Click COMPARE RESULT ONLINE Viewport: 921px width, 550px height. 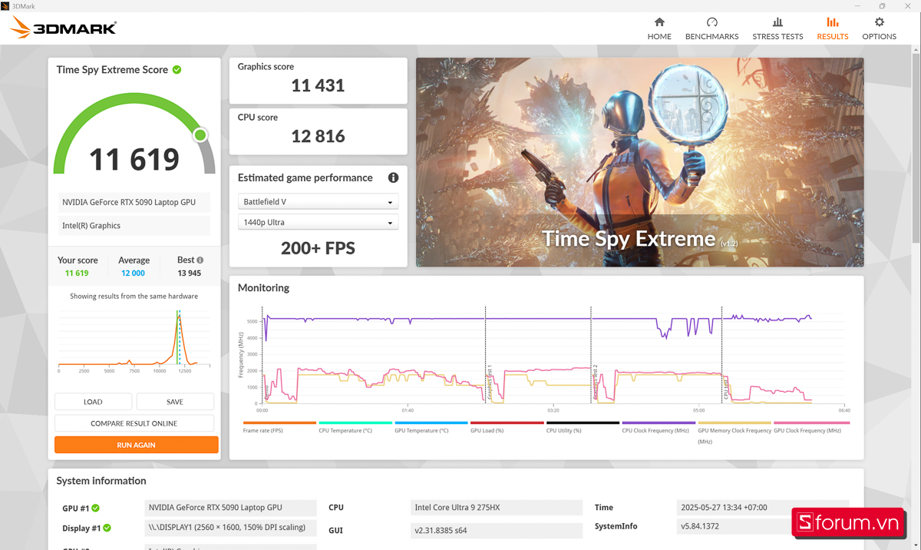tap(134, 423)
